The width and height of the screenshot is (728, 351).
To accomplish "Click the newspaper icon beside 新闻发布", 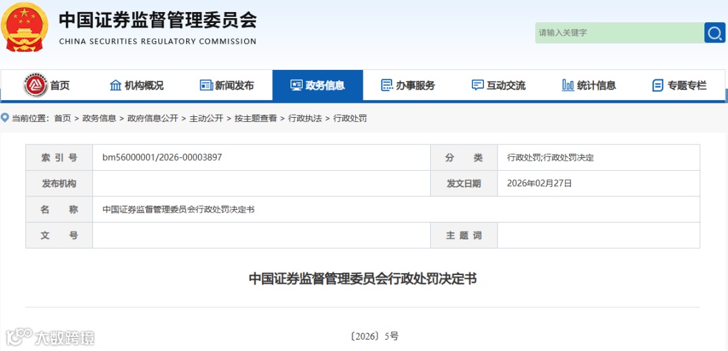I will click(206, 85).
